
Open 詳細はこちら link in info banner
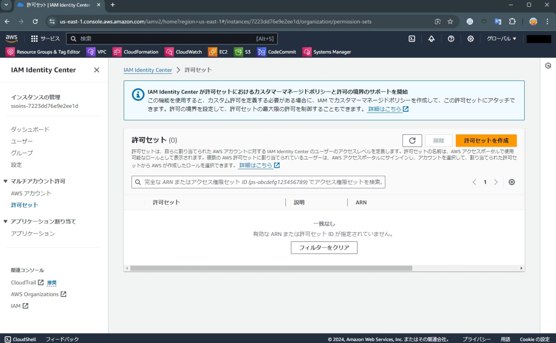tap(388, 109)
